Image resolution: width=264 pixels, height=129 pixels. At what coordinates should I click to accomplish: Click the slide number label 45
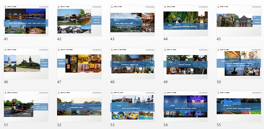(x=218, y=39)
